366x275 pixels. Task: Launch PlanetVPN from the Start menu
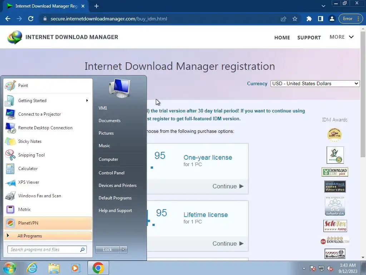(x=48, y=223)
